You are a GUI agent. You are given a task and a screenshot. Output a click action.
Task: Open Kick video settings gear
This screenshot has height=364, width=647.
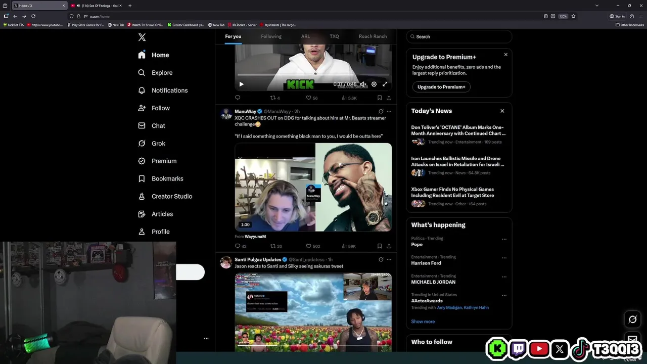coord(374,84)
